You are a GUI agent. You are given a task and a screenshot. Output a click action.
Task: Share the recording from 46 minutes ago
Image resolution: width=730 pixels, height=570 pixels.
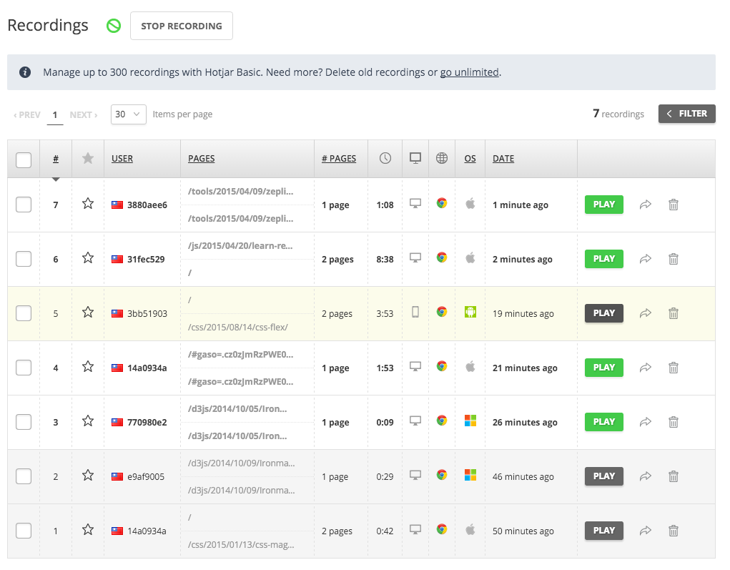645,476
